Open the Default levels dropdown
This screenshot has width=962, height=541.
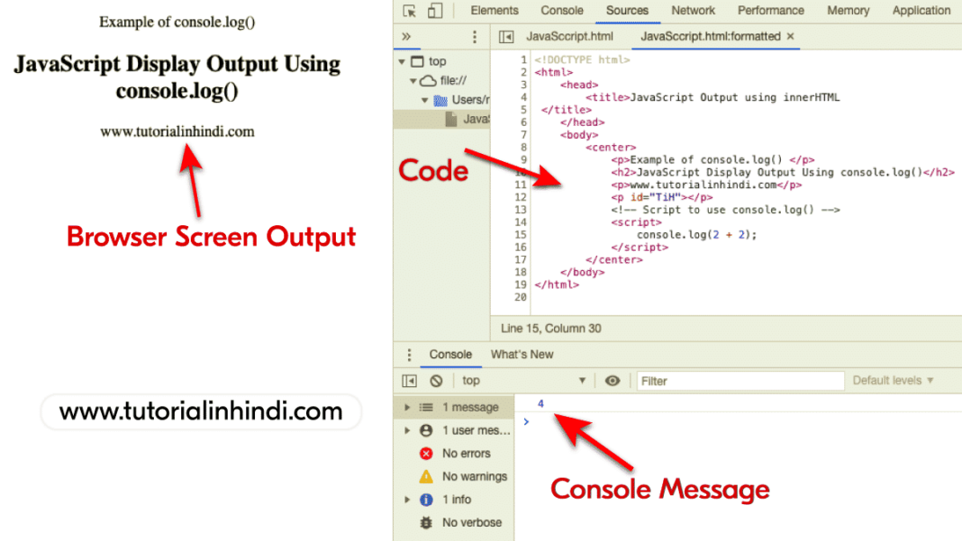893,381
